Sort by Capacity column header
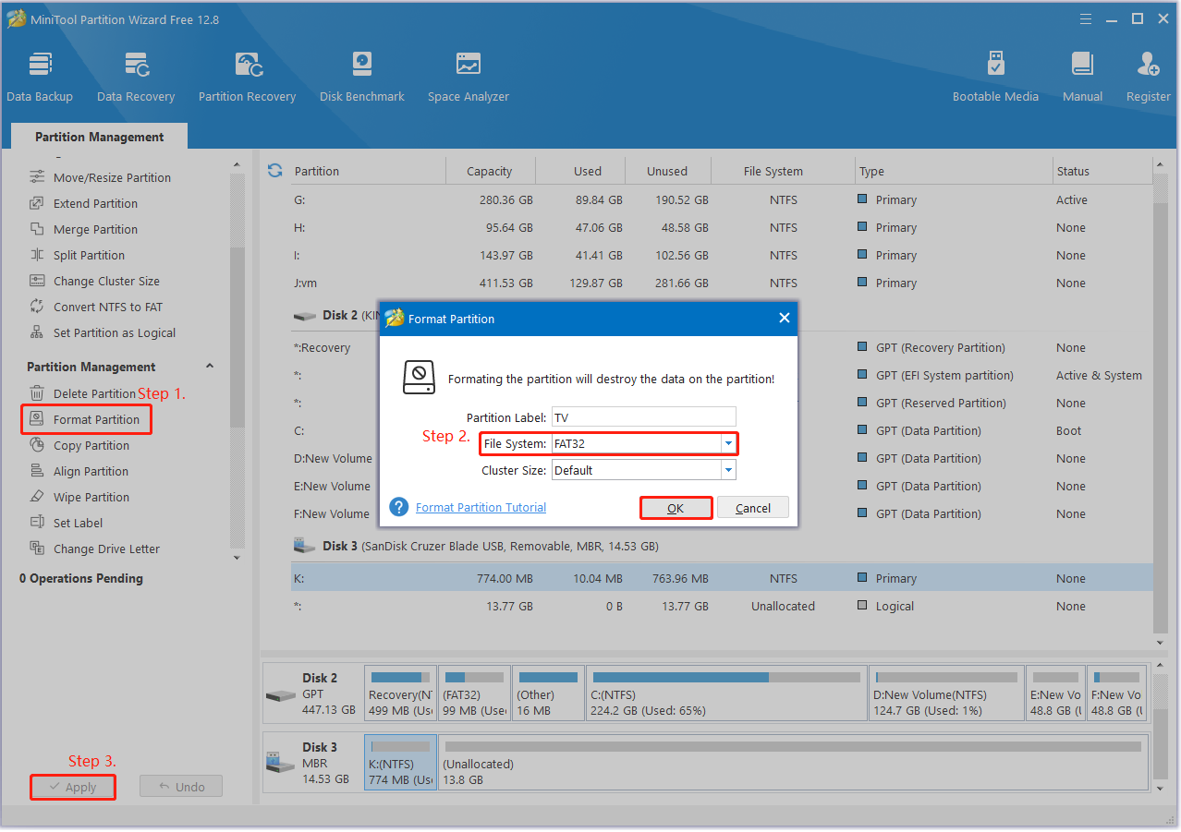 click(490, 171)
